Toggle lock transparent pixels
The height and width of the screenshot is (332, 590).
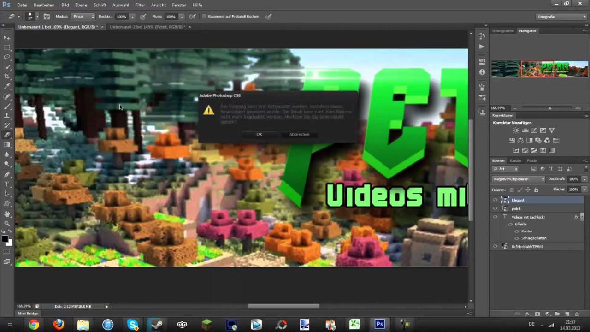(512, 190)
